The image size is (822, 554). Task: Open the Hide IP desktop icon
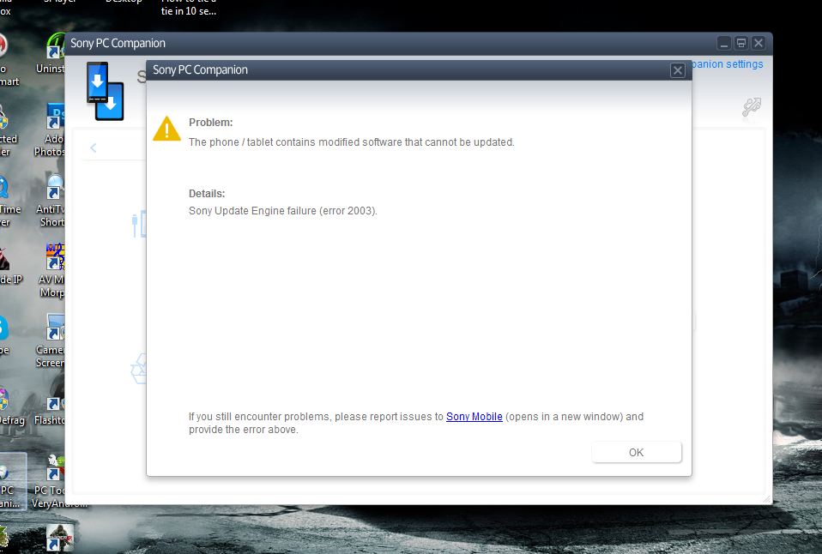point(9,267)
